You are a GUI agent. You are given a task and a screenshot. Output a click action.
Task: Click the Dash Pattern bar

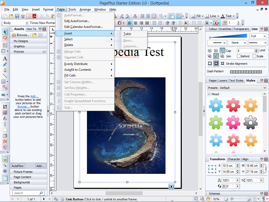pos(246,72)
